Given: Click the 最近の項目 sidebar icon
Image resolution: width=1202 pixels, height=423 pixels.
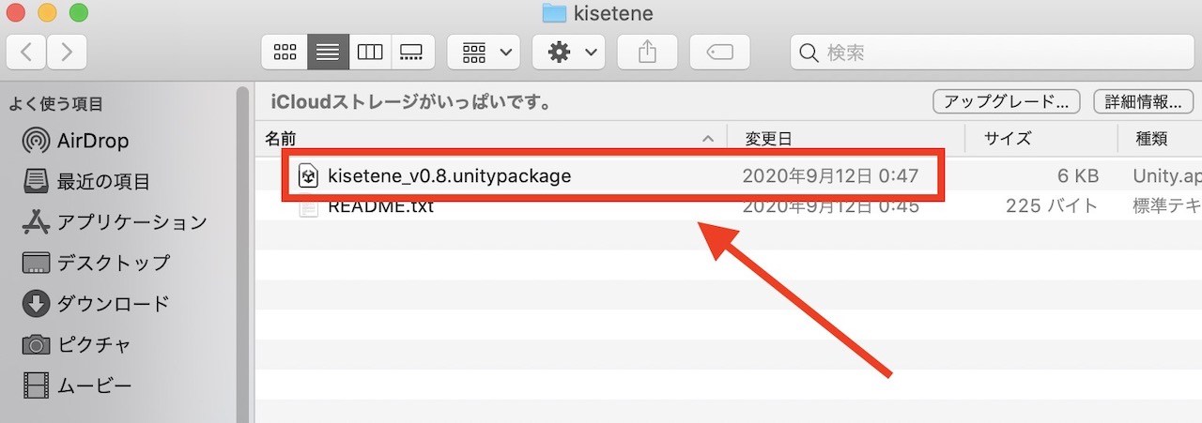Looking at the screenshot, I should tap(36, 181).
